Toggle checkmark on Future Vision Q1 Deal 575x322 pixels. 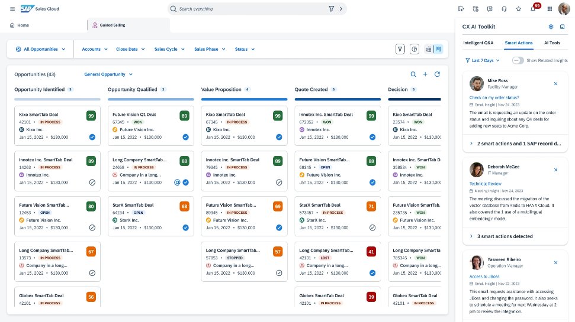185,137
